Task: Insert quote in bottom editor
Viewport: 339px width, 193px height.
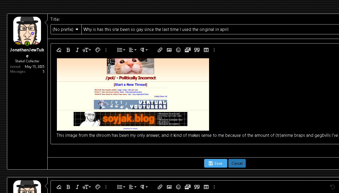Action: click(197, 187)
